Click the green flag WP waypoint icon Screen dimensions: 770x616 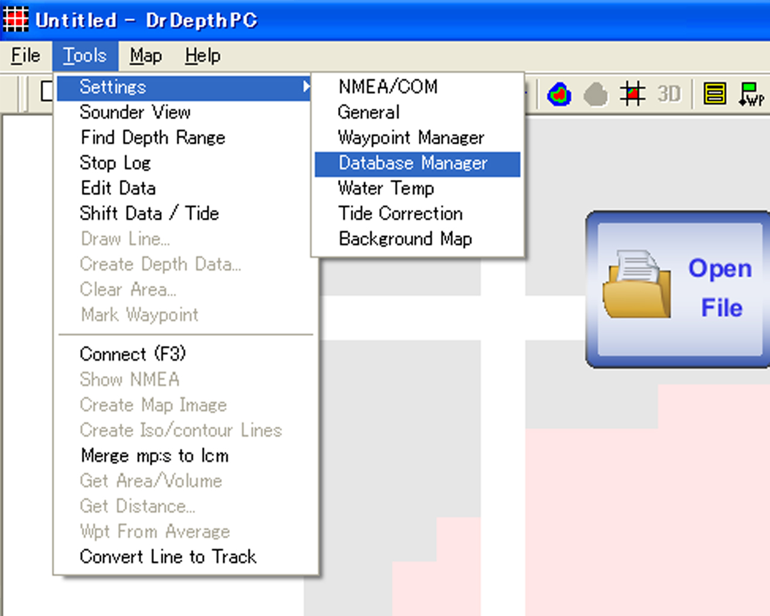point(751,94)
